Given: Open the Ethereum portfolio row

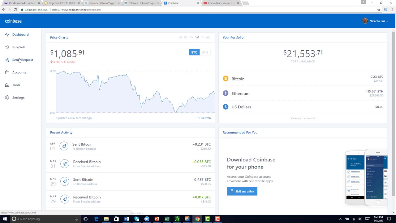Looking at the screenshot, I should point(303,93).
